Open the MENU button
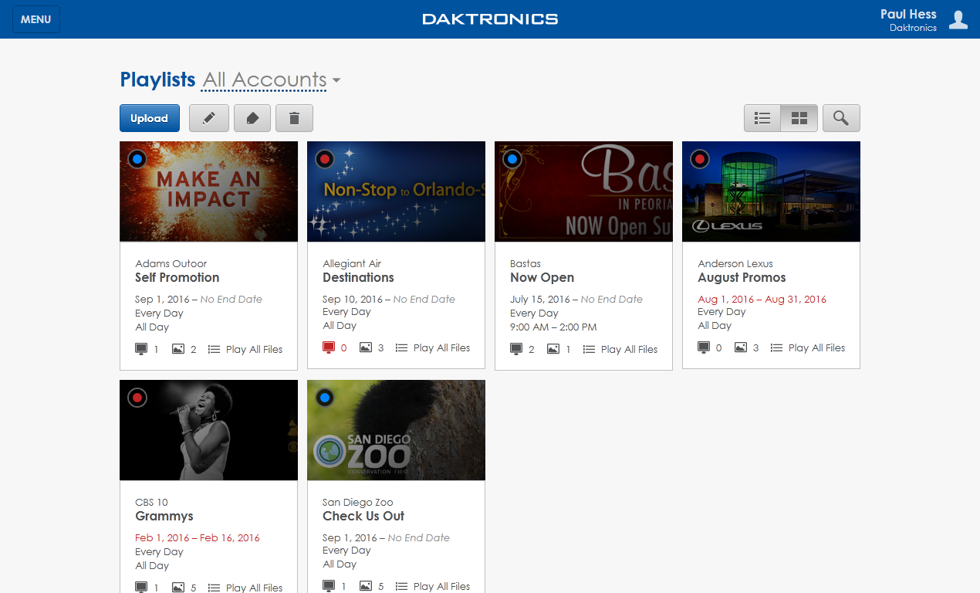The width and height of the screenshot is (980, 593). pos(35,19)
